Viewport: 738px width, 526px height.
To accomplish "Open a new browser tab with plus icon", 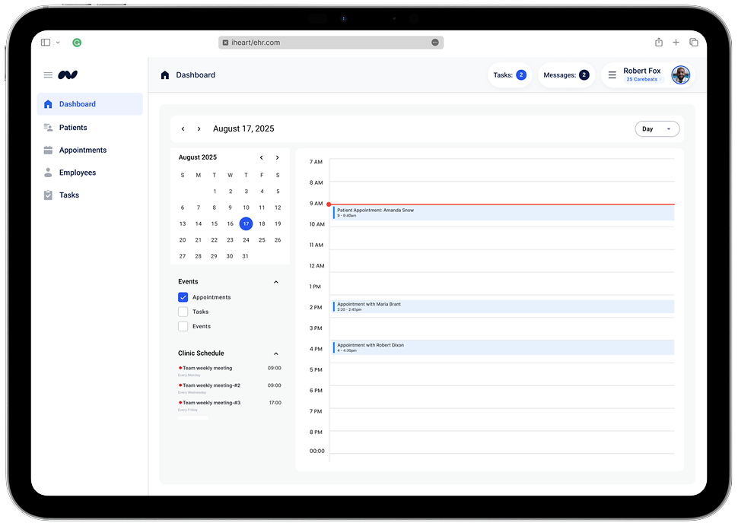I will [x=676, y=43].
